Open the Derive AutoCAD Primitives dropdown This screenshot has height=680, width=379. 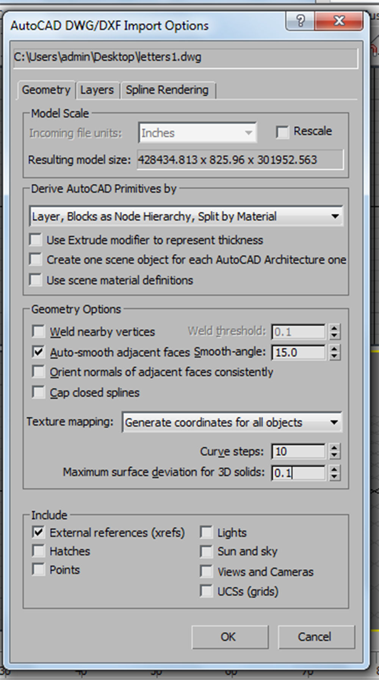[x=186, y=216]
